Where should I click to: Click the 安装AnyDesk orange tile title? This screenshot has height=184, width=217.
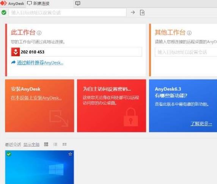(25, 89)
